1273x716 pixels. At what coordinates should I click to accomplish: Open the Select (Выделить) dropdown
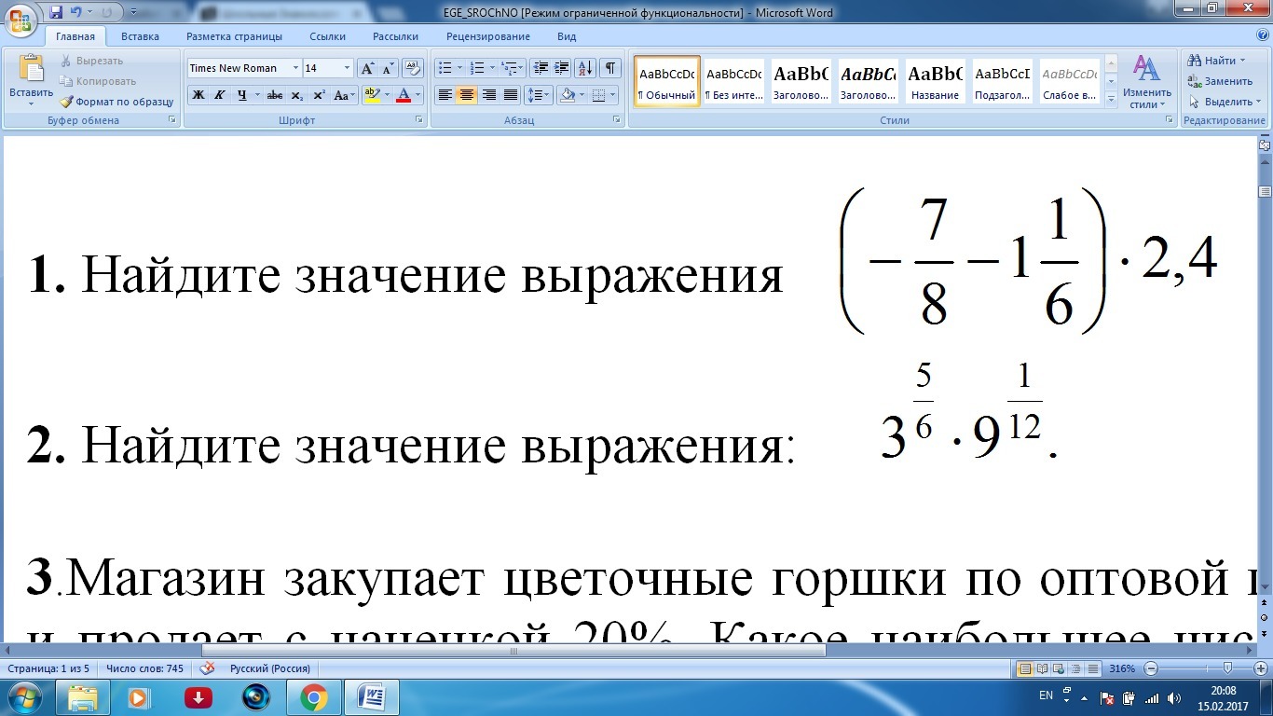click(x=1224, y=102)
